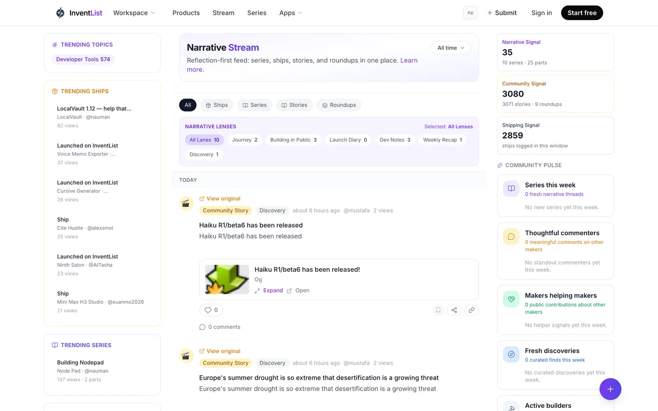Click the Submit button
This screenshot has height=411, width=658.
coord(502,13)
